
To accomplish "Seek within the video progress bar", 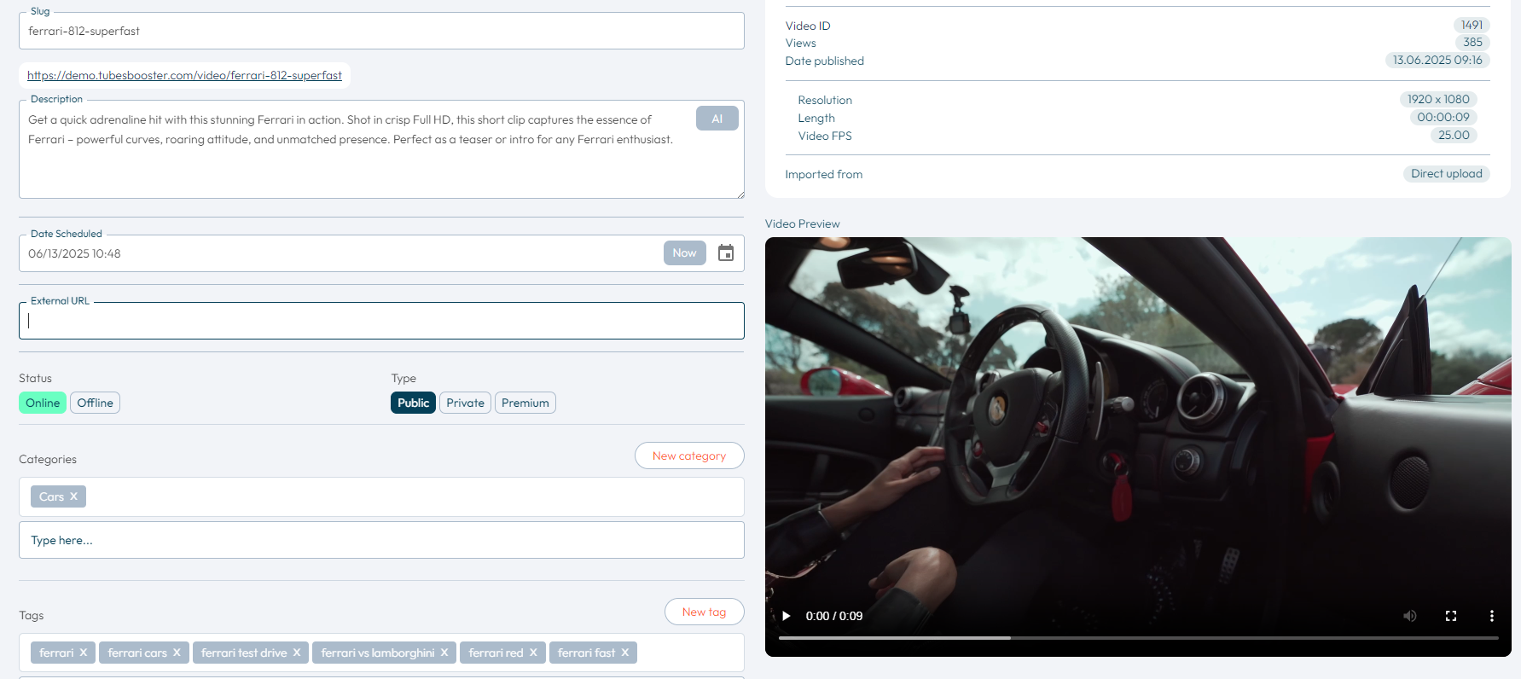I will pos(1138,637).
